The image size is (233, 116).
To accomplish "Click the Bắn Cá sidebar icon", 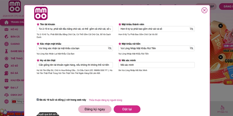I will point(6,37).
